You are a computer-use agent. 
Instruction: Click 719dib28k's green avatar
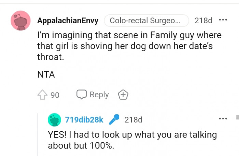coord(55,120)
